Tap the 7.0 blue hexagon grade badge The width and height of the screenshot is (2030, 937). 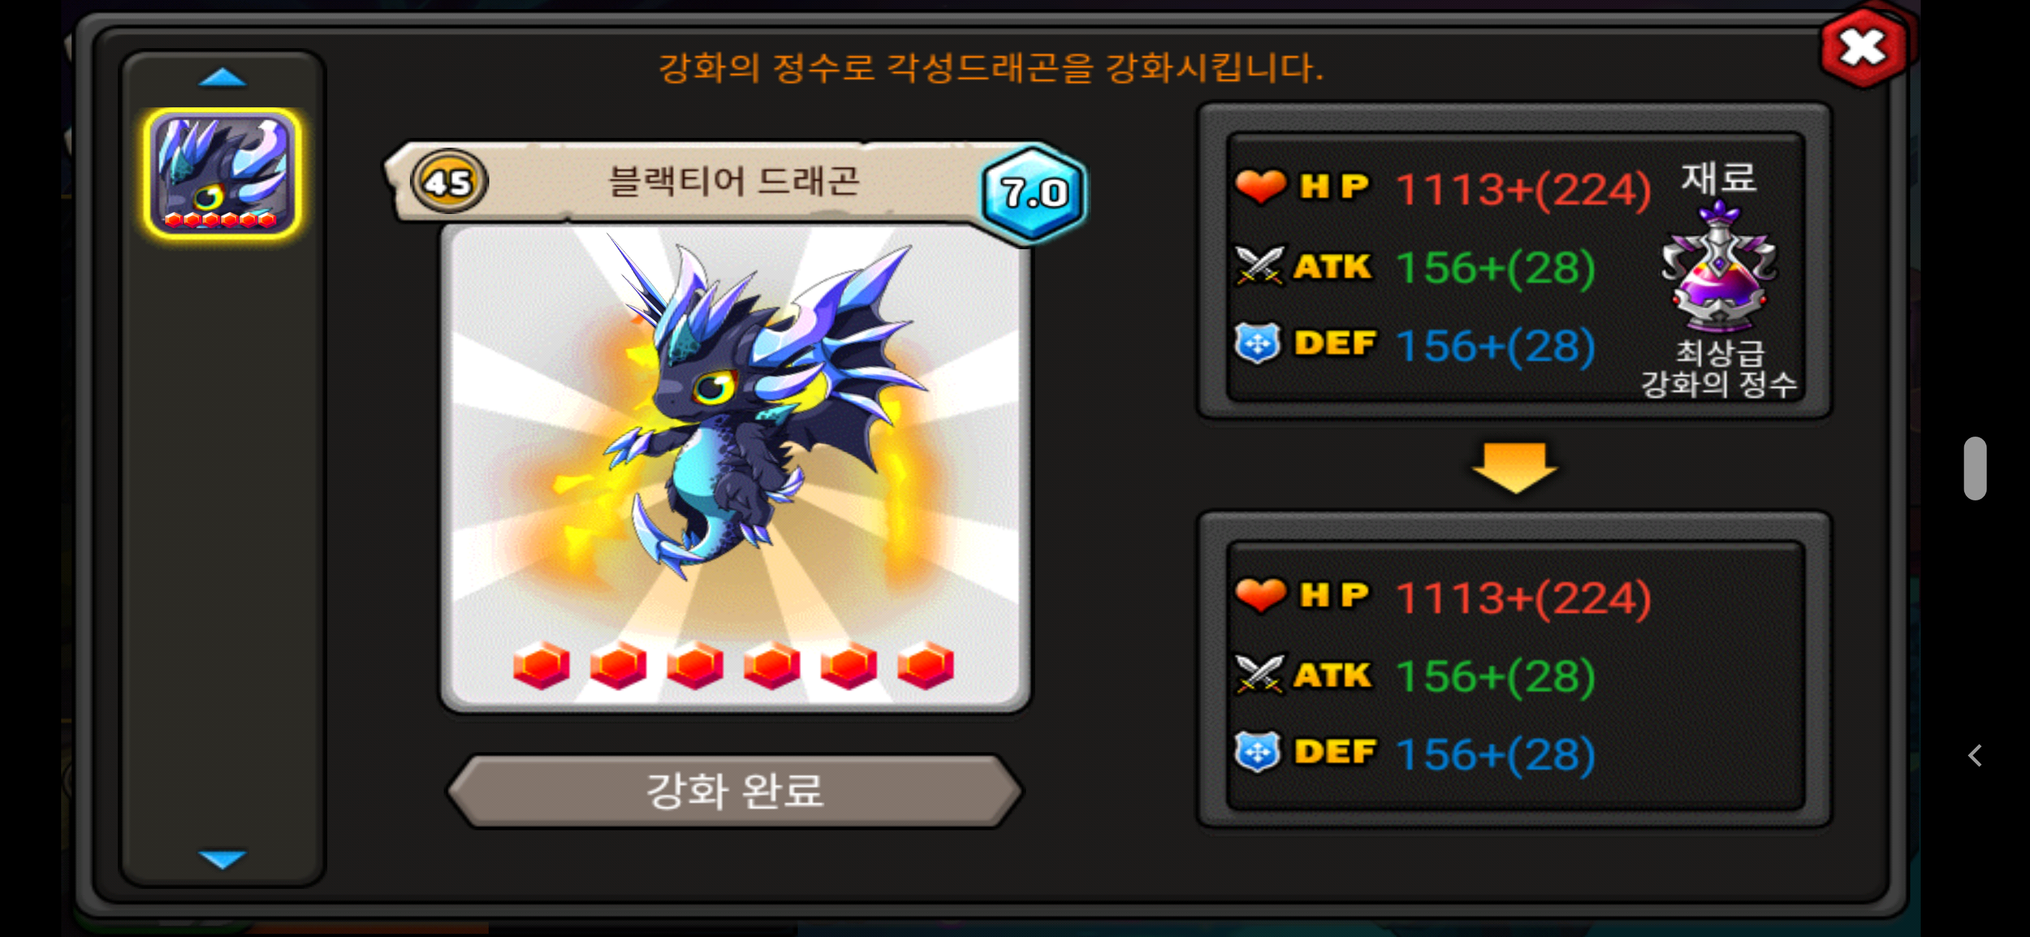point(1034,193)
